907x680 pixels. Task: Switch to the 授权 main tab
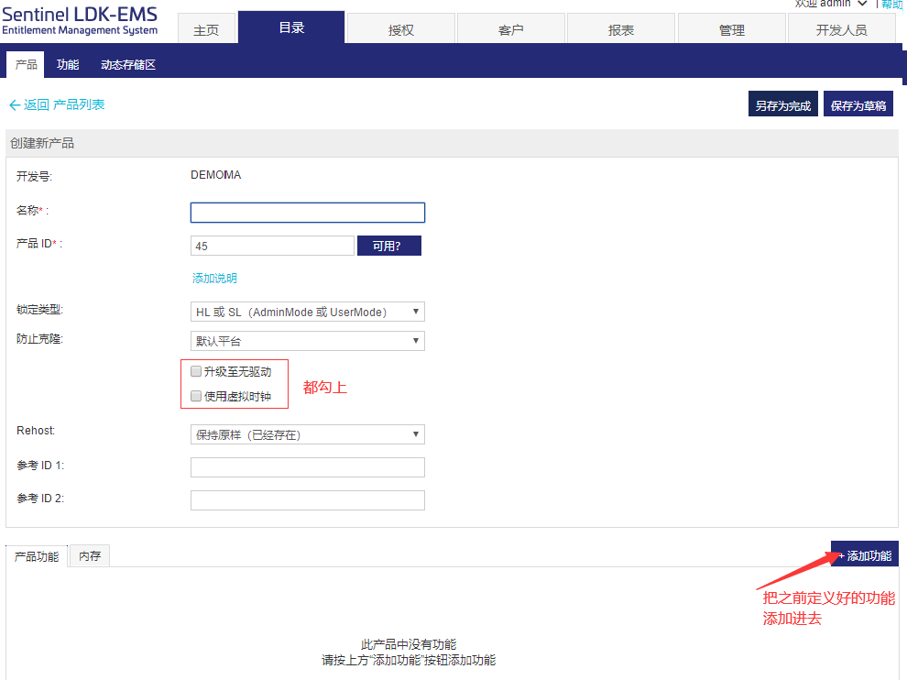pos(401,30)
